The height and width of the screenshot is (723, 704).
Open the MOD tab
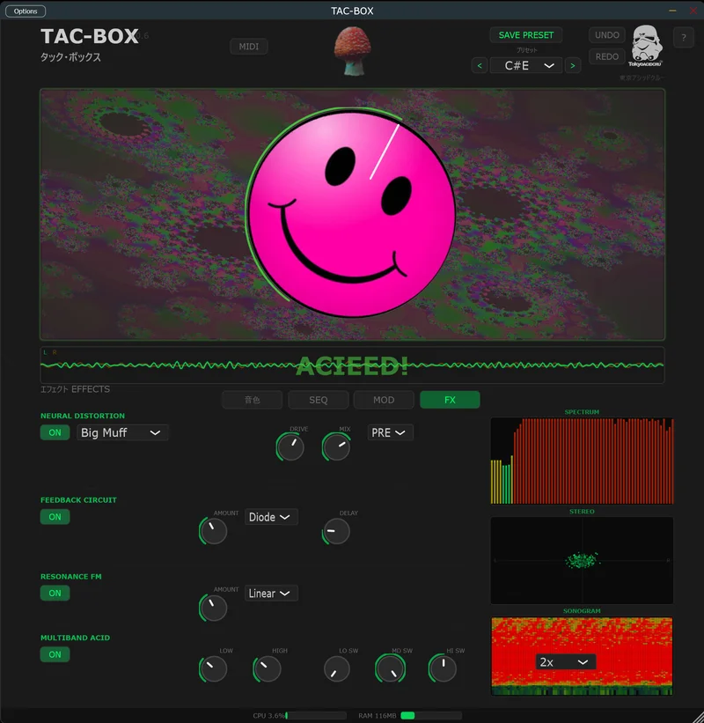(x=384, y=399)
